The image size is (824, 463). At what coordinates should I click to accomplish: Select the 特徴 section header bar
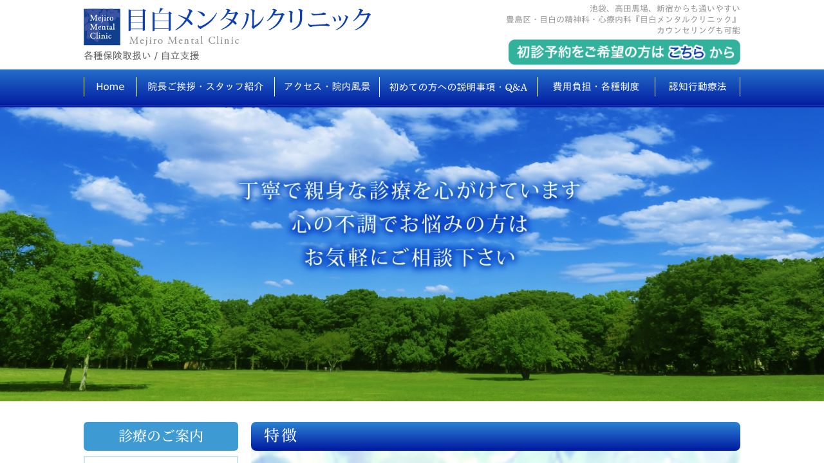[495, 436]
